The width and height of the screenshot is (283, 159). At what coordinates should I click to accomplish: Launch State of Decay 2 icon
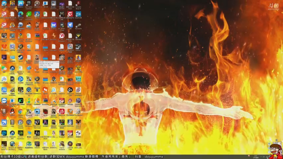click(x=78, y=122)
